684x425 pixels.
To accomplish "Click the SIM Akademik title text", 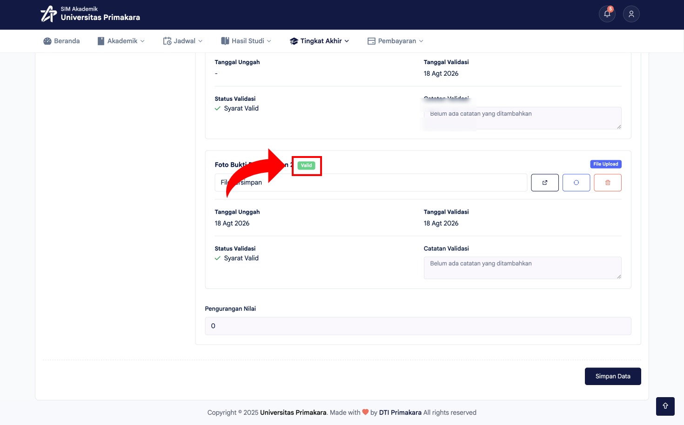I will pyautogui.click(x=79, y=9).
